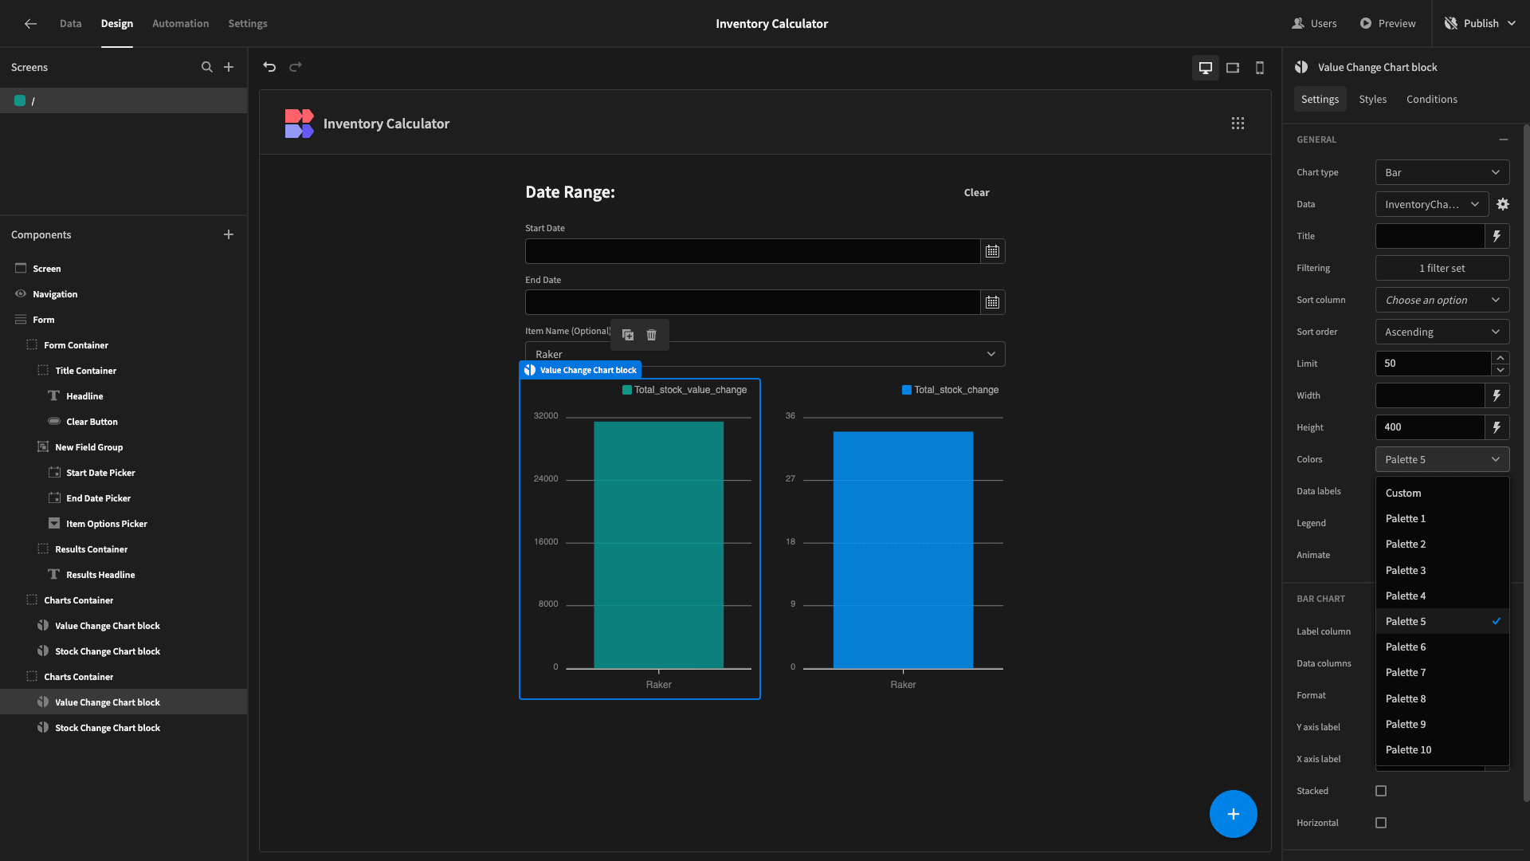Enable the Horizontal checkbox
The image size is (1530, 861).
(x=1381, y=823)
